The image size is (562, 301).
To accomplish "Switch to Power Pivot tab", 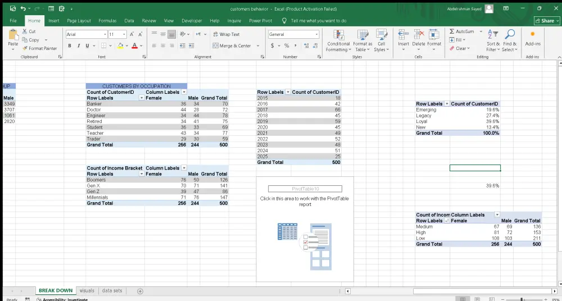I will coord(261,21).
